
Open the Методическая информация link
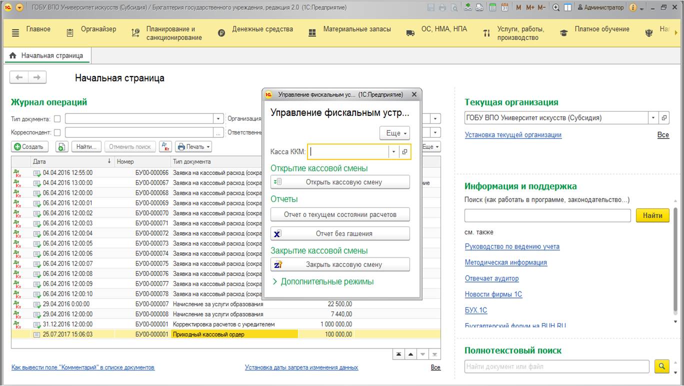click(506, 262)
